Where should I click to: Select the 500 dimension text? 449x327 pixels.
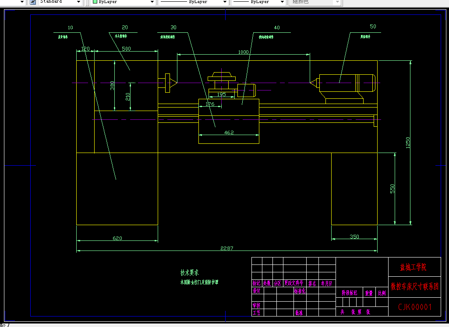126,49
